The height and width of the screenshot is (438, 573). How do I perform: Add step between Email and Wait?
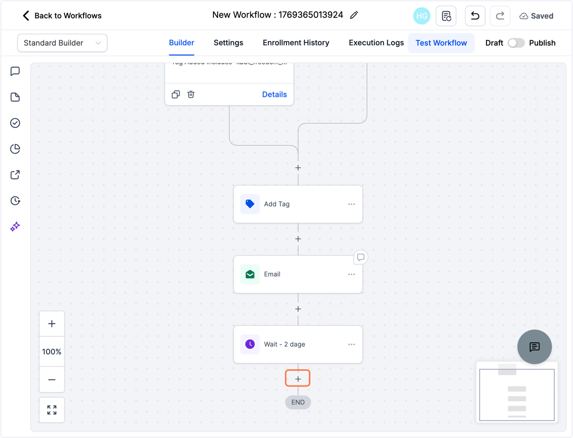pyautogui.click(x=298, y=309)
